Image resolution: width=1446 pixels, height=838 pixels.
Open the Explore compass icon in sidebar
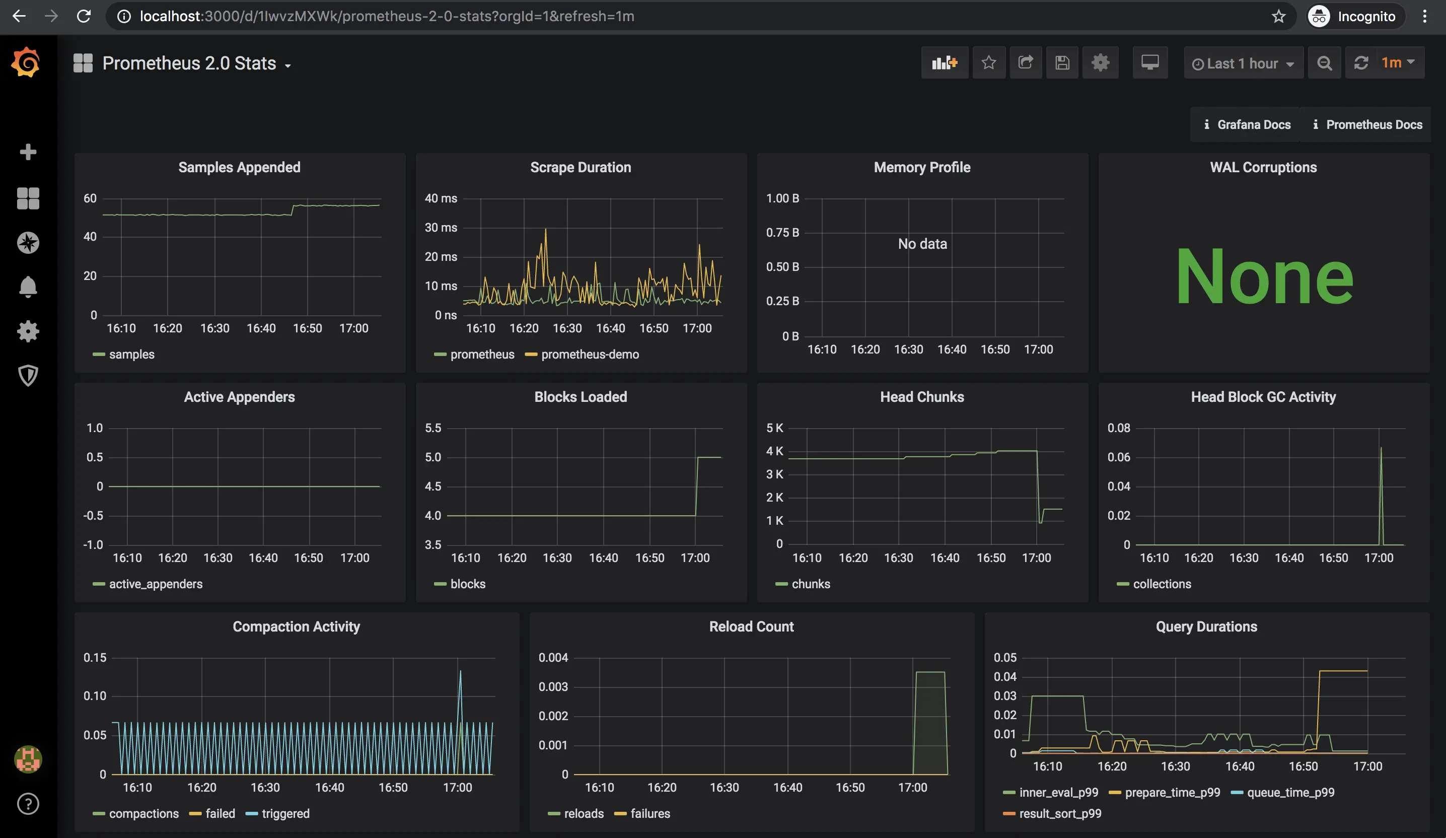pos(28,243)
